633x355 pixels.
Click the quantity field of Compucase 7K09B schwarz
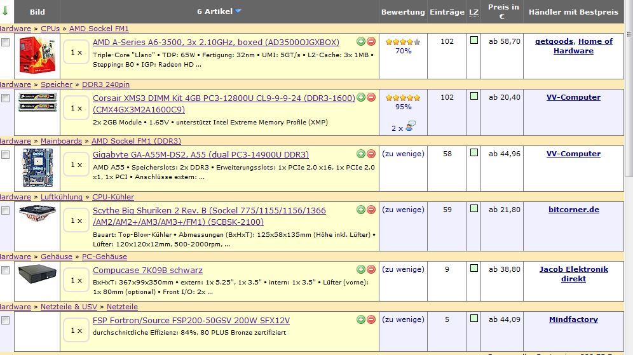76,280
